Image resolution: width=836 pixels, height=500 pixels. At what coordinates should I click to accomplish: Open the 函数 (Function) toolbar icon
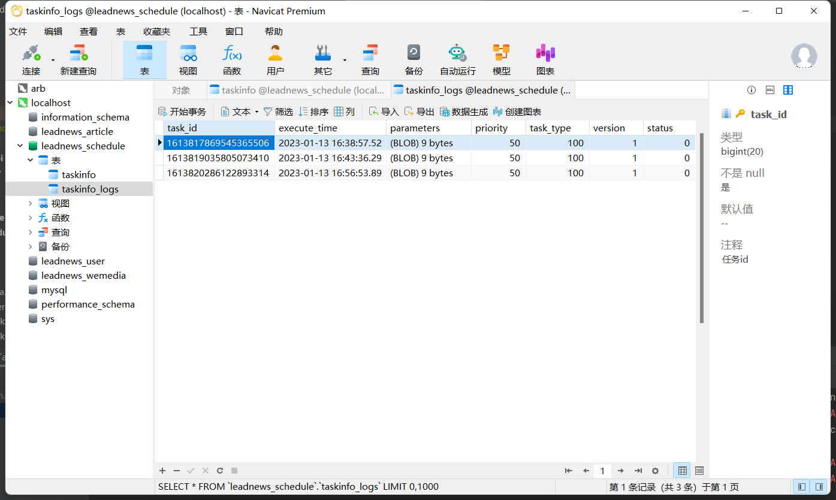[x=232, y=60]
